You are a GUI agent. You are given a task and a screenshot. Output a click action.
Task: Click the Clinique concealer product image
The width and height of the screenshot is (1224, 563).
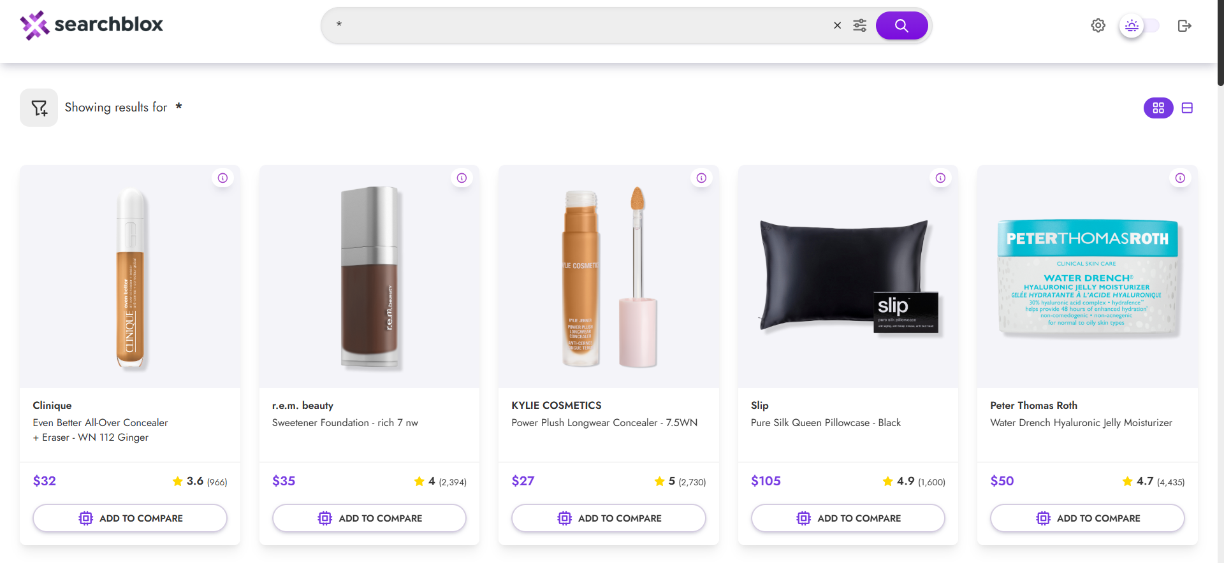(x=130, y=277)
